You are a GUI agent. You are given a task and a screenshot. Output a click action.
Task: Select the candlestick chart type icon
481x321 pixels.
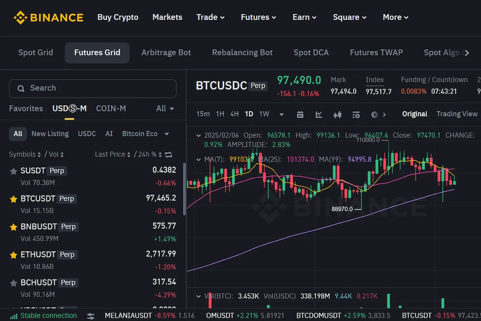click(x=337, y=115)
